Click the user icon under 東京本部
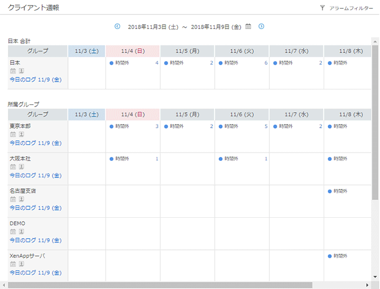 click(x=22, y=134)
